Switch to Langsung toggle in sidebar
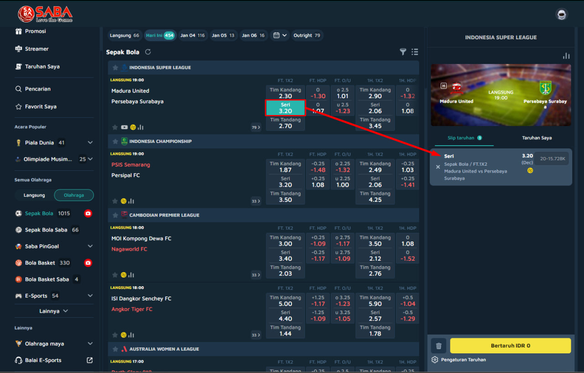This screenshot has height=373, width=584. [x=35, y=195]
